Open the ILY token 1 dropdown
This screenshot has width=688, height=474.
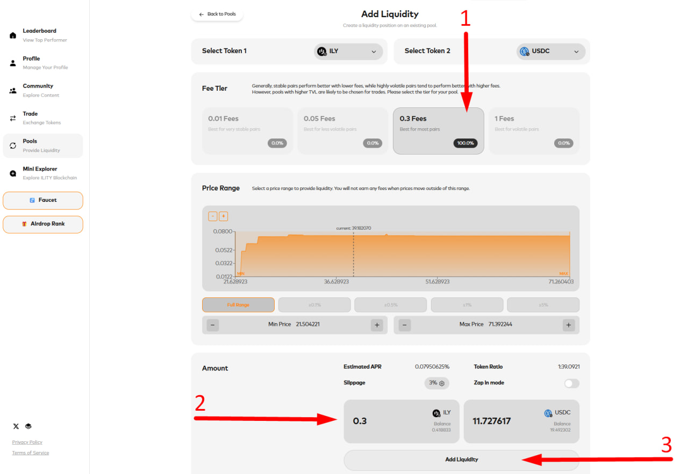pyautogui.click(x=348, y=52)
